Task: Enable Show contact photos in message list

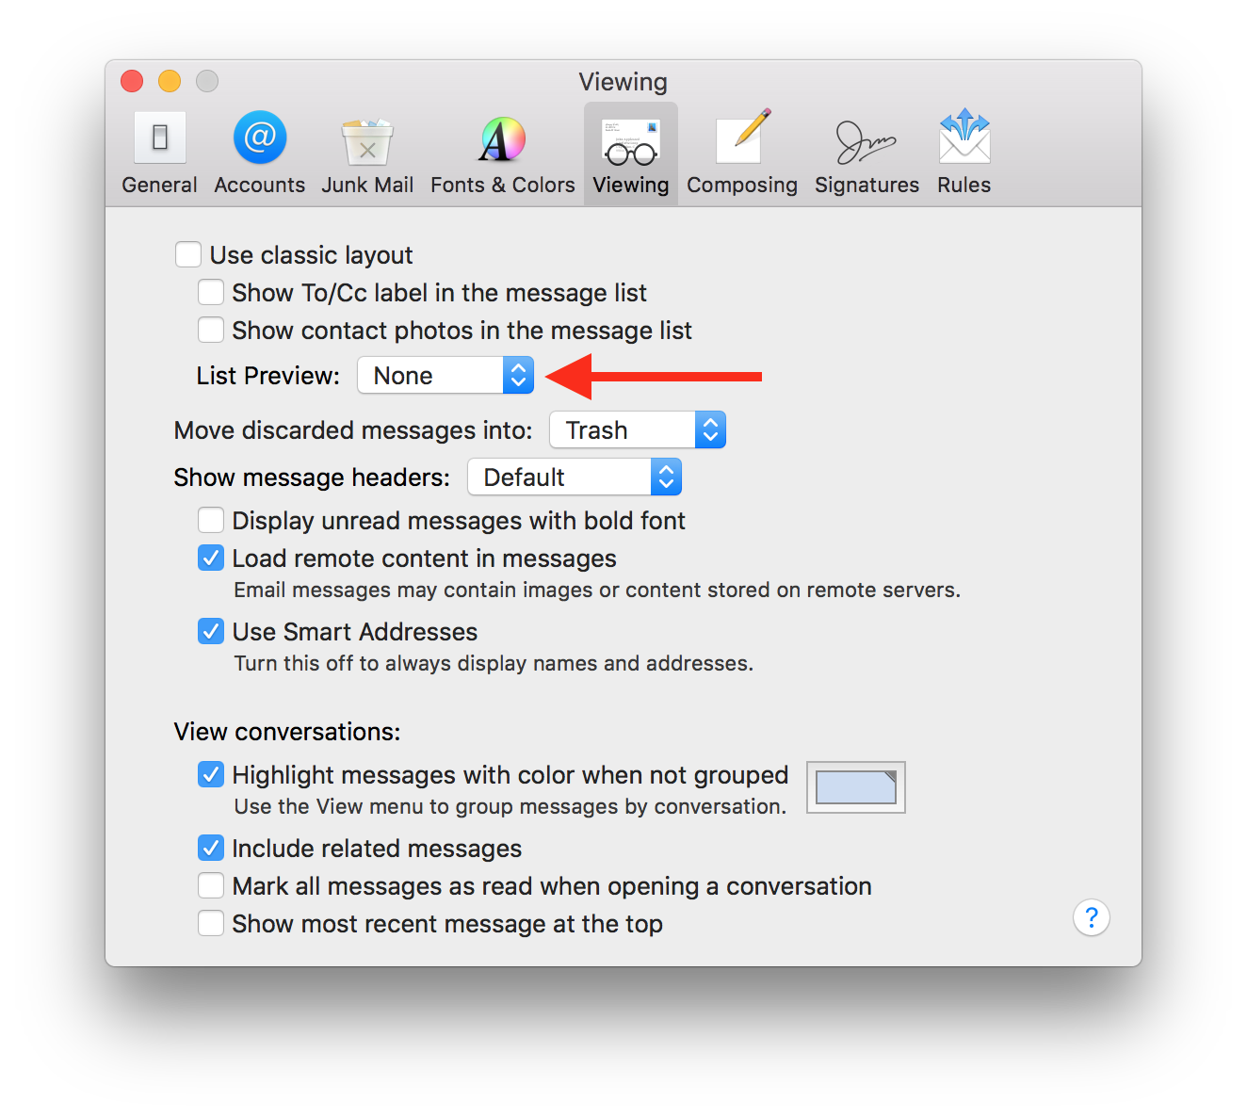Action: pos(211,330)
